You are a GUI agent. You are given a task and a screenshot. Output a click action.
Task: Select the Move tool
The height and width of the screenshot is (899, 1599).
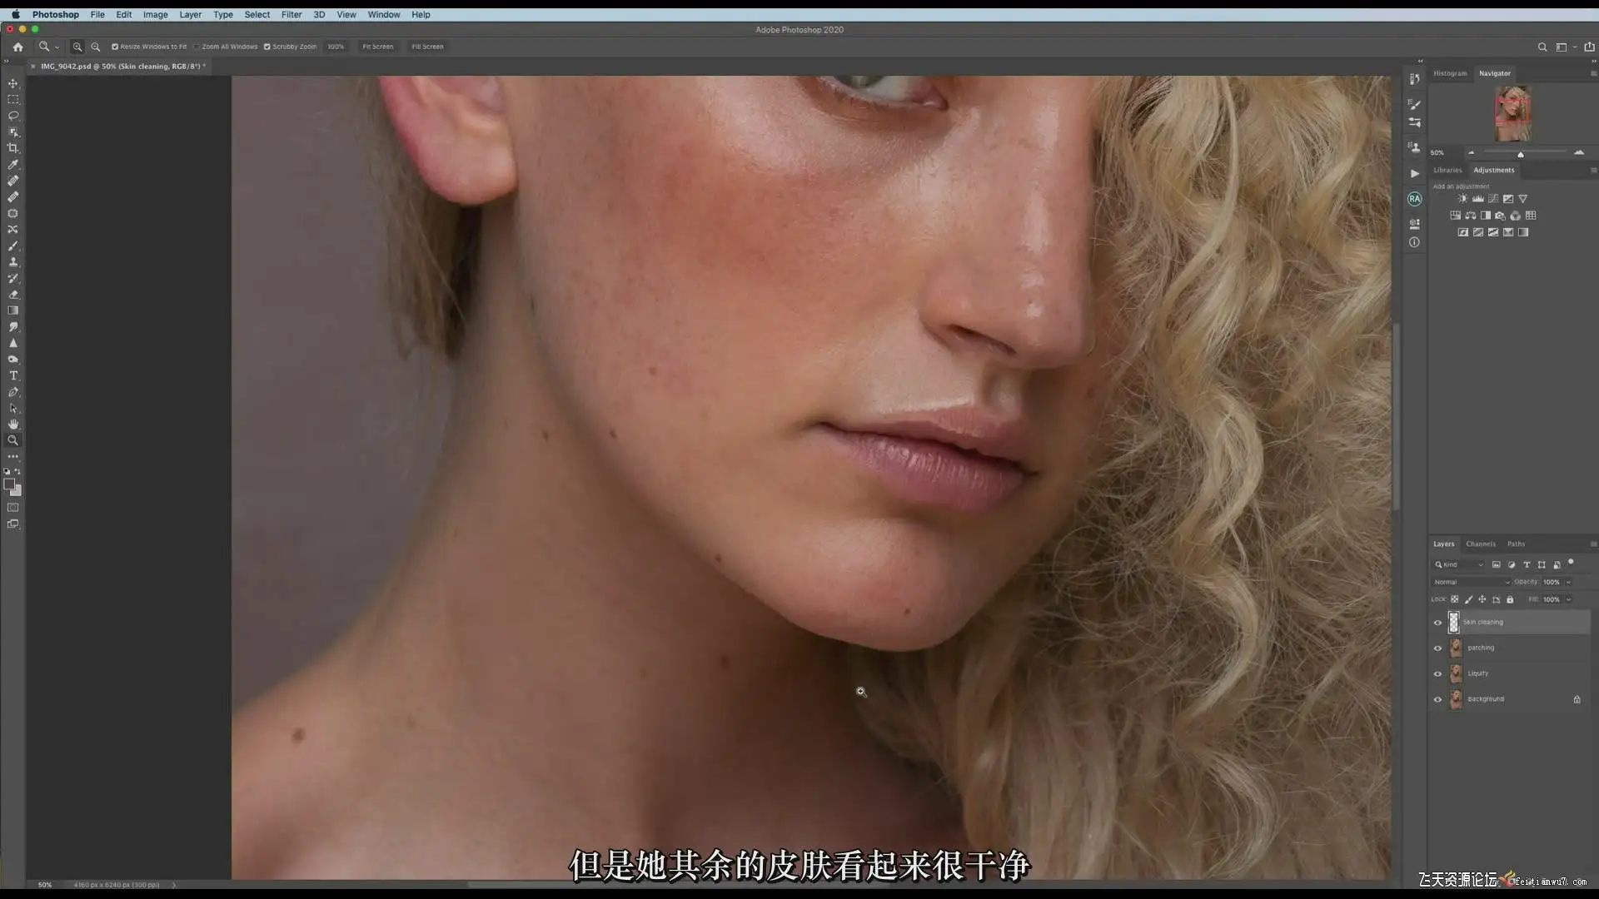pyautogui.click(x=13, y=83)
